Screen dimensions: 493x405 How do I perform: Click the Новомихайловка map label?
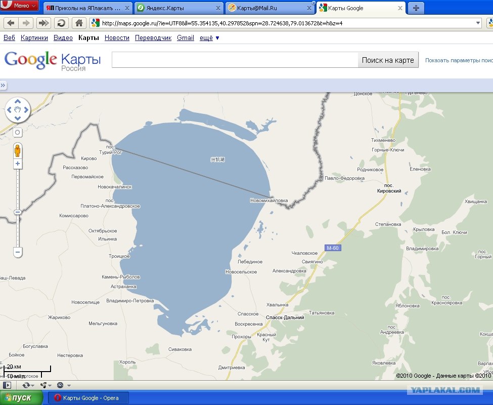click(x=269, y=200)
